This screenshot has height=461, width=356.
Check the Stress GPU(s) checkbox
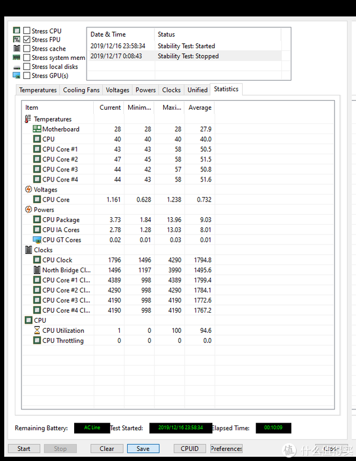click(x=27, y=75)
